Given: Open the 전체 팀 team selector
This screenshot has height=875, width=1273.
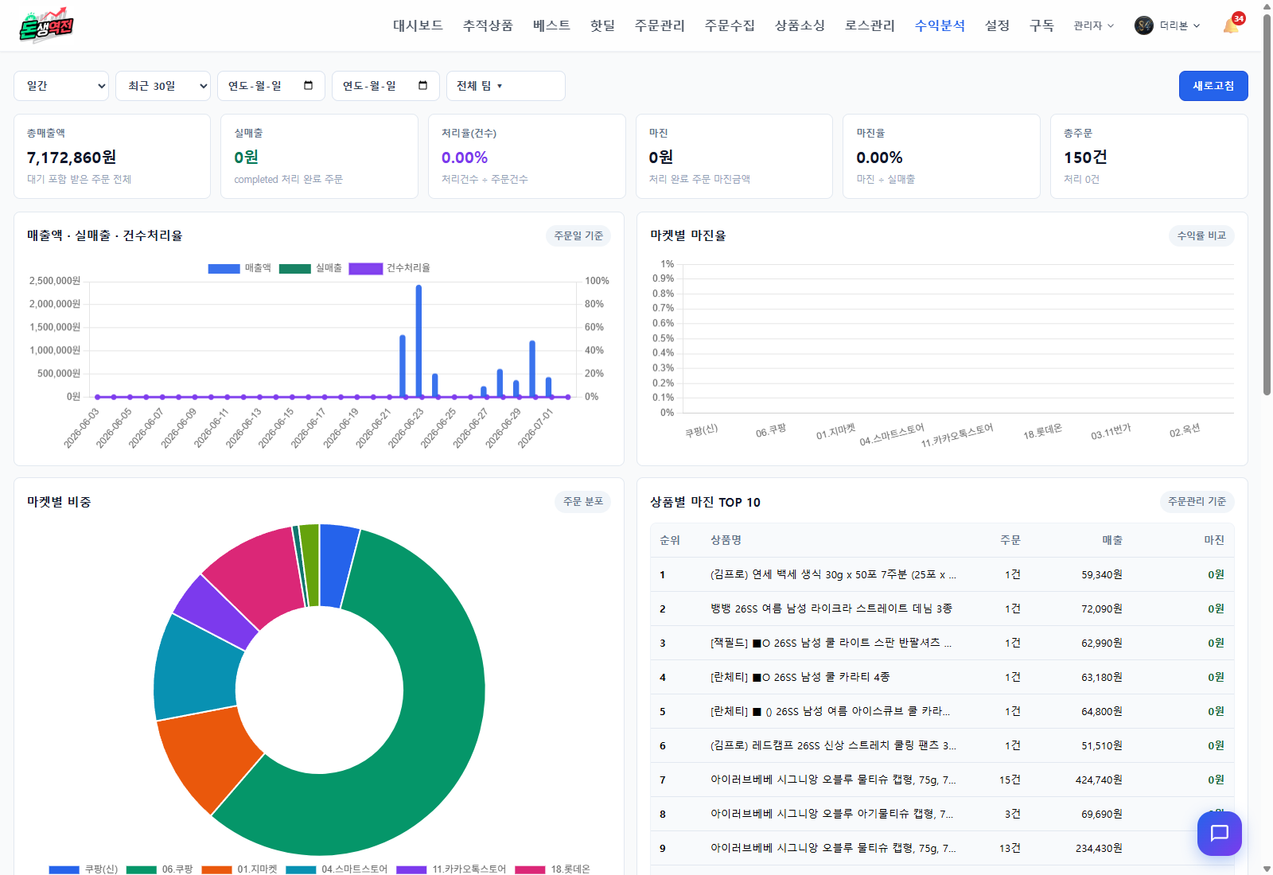Looking at the screenshot, I should tap(506, 86).
